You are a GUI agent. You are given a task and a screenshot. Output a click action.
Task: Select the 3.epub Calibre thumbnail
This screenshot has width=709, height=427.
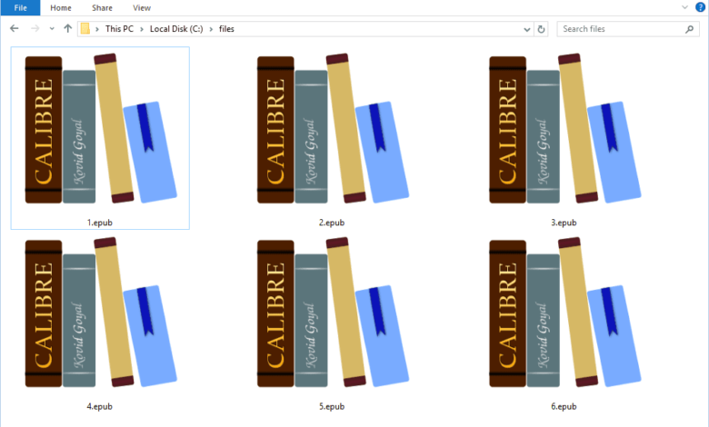564,129
